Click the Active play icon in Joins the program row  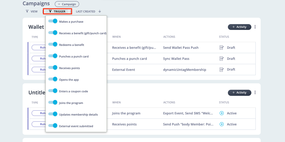click(x=222, y=113)
